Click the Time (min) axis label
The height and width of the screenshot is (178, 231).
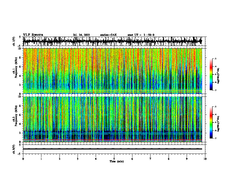click(117, 161)
